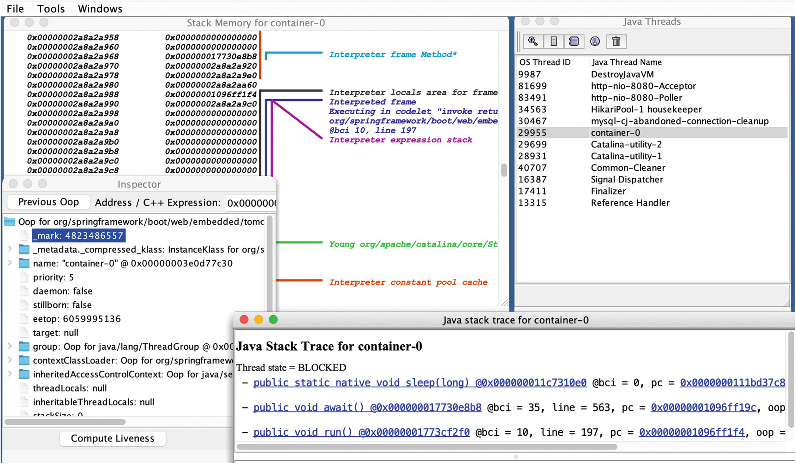Viewport: 796px width, 464px height.
Task: Expand the _metadata._compressed_klass node
Action: 10,249
